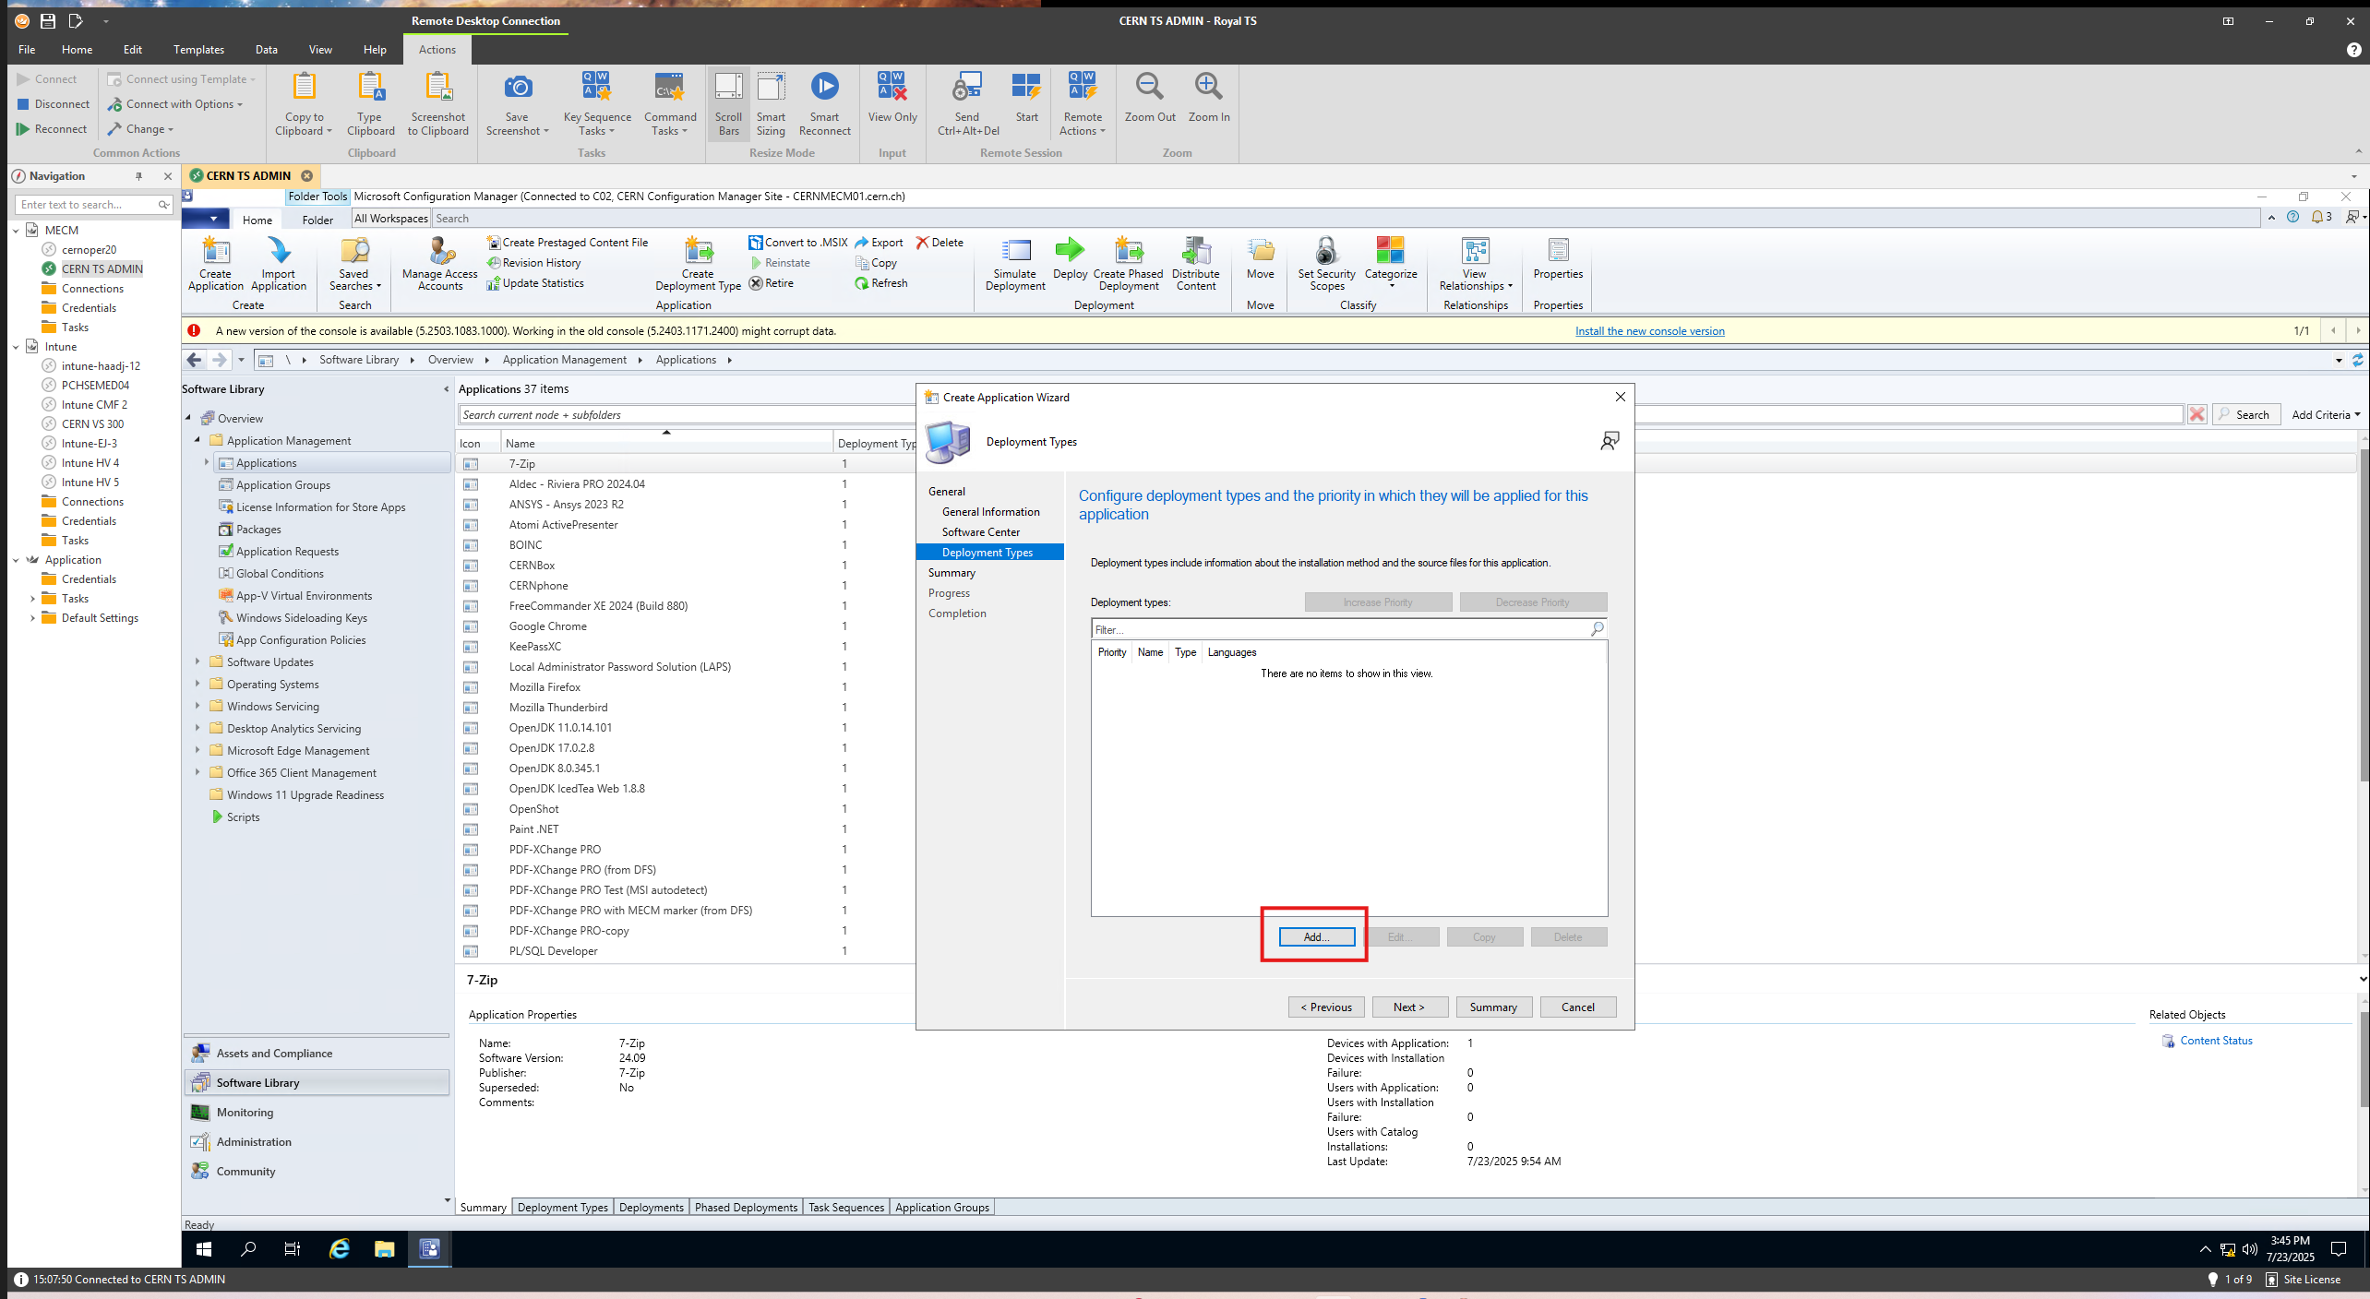Open Manage Access Accounts
The height and width of the screenshot is (1299, 2370).
click(x=440, y=264)
